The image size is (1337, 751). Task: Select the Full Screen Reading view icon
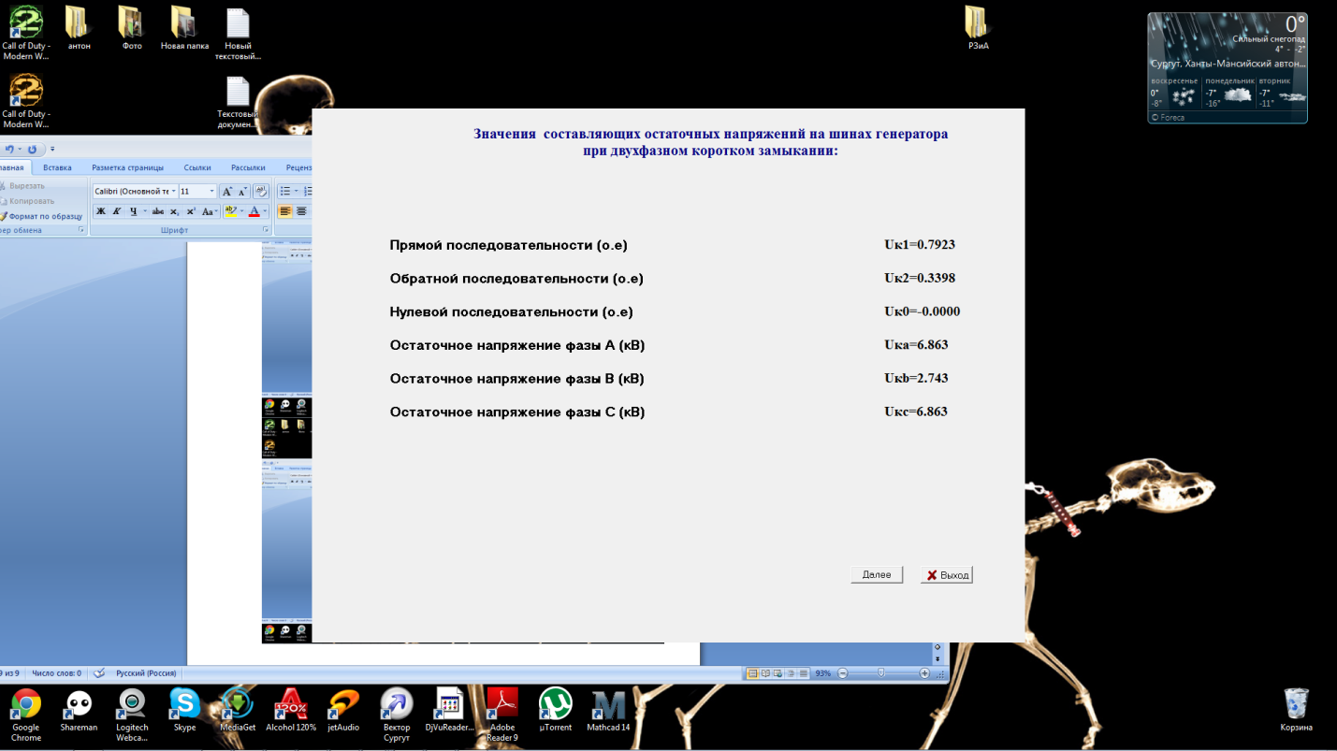click(765, 673)
